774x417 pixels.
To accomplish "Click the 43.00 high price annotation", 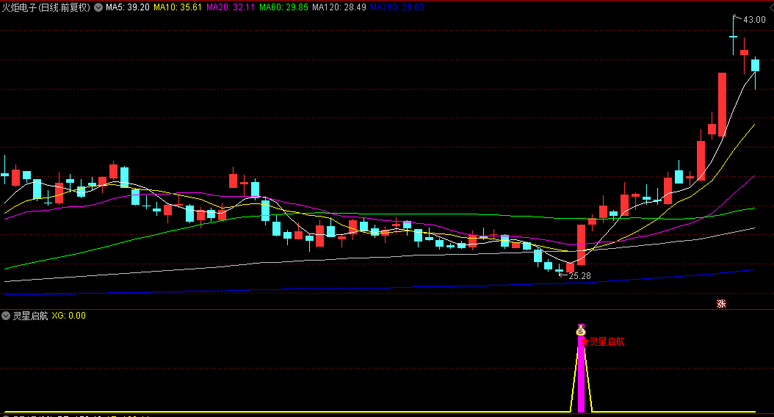I will pos(754,20).
